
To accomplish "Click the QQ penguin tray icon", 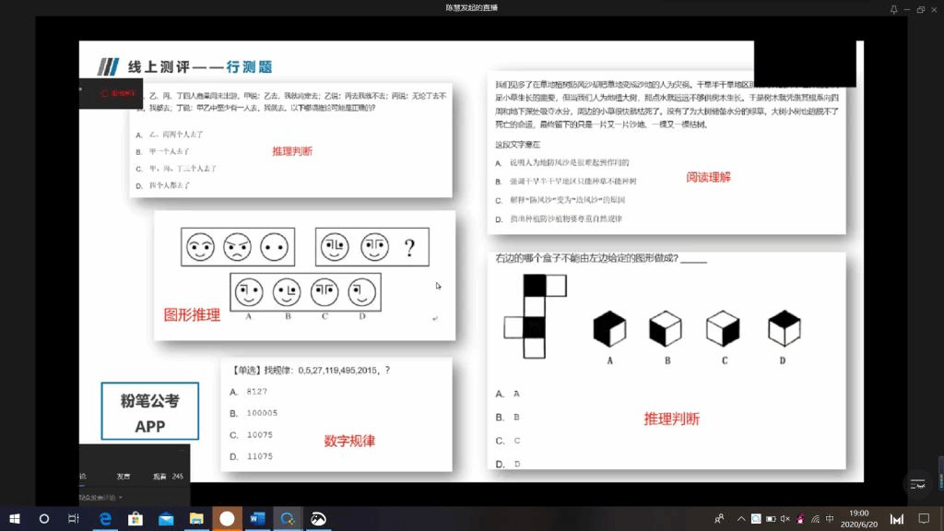I will click(800, 519).
